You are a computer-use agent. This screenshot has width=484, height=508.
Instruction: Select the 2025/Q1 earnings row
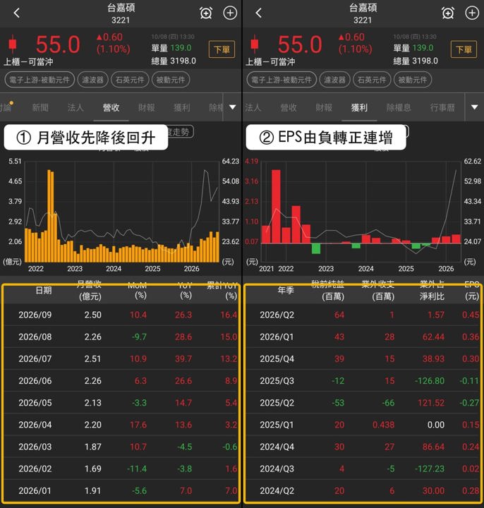363,425
